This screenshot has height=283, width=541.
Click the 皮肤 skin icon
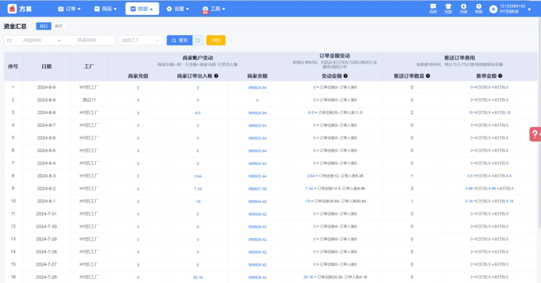(x=448, y=8)
